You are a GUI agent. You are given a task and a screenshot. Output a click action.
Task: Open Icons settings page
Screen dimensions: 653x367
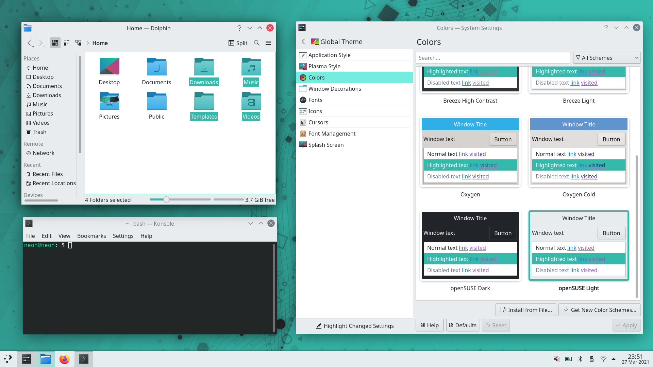tap(354, 111)
